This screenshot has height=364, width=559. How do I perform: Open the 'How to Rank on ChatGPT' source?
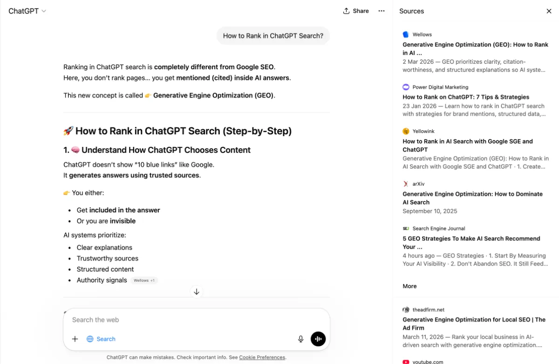466,97
